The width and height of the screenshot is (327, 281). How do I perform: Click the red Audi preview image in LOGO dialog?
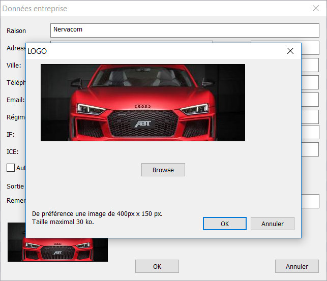(142, 102)
